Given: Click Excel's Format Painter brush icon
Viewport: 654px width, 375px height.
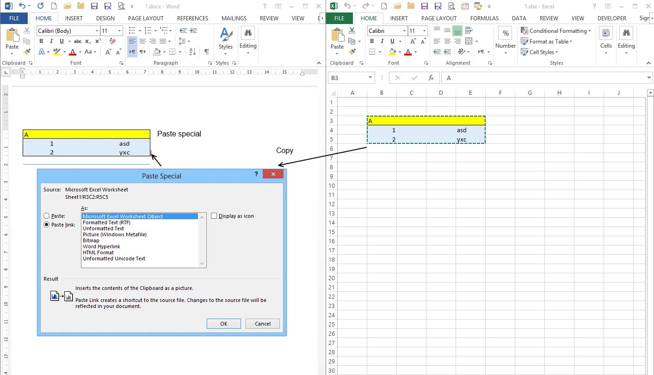Looking at the screenshot, I should tap(352, 52).
